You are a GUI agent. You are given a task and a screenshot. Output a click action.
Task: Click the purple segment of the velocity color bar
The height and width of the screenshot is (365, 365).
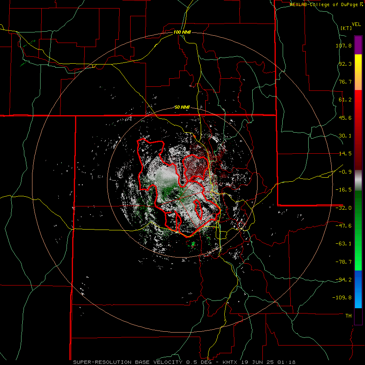click(x=358, y=45)
